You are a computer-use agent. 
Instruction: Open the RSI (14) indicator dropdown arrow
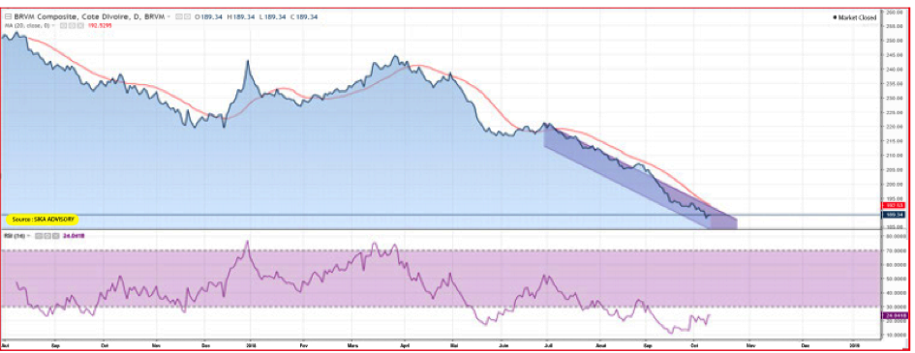28,236
